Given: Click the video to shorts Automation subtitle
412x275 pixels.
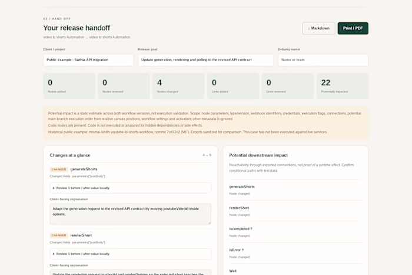Looking at the screenshot, I should point(87,37).
